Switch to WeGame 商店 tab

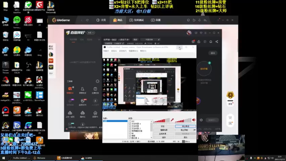point(118,20)
